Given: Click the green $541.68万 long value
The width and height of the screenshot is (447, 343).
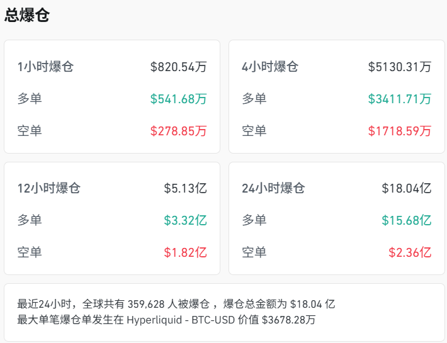Looking at the screenshot, I should point(179,99).
